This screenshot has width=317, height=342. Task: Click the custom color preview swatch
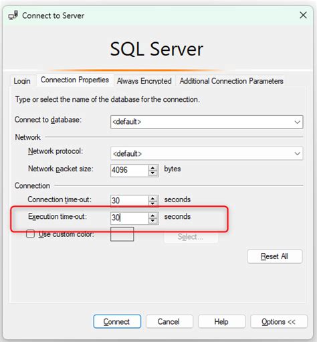122,234
